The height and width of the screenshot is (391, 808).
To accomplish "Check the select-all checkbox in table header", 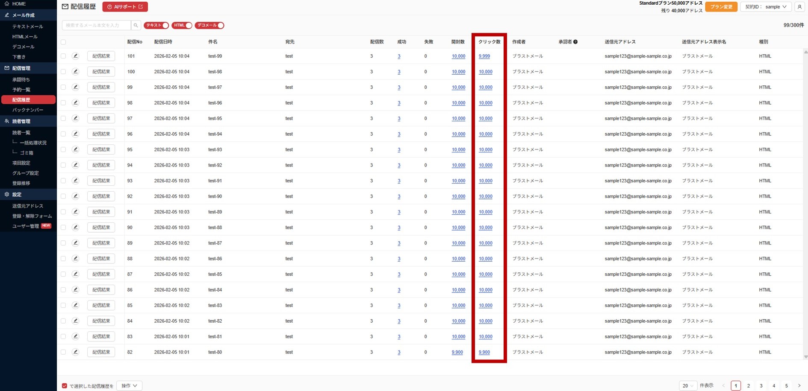I will click(63, 42).
